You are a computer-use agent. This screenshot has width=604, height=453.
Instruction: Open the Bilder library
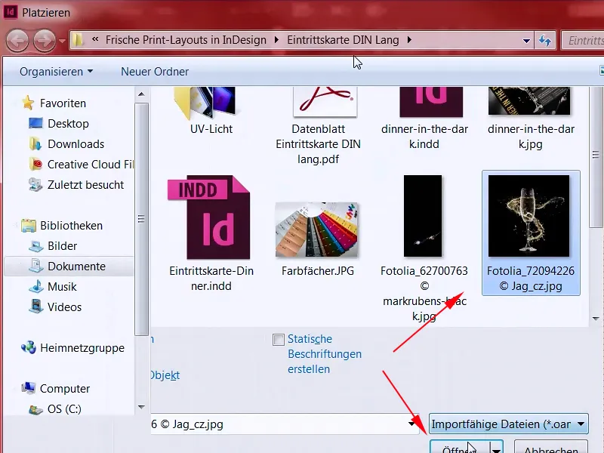pos(63,246)
